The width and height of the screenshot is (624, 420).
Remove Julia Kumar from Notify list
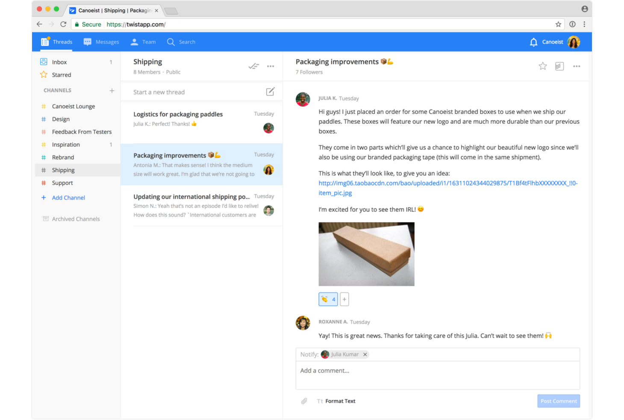pyautogui.click(x=365, y=354)
